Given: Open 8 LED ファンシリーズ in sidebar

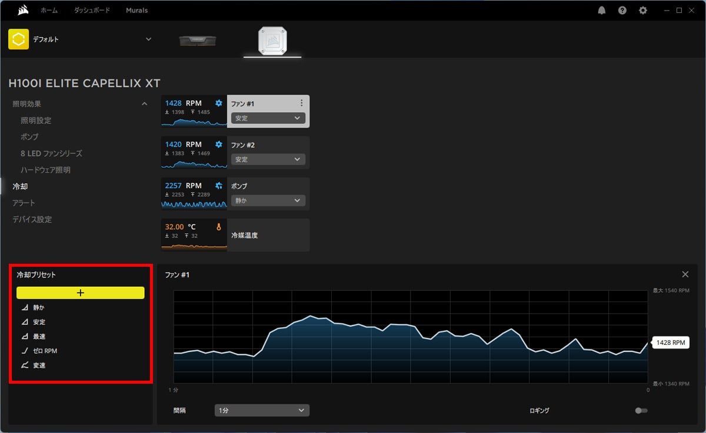Looking at the screenshot, I should pyautogui.click(x=51, y=153).
